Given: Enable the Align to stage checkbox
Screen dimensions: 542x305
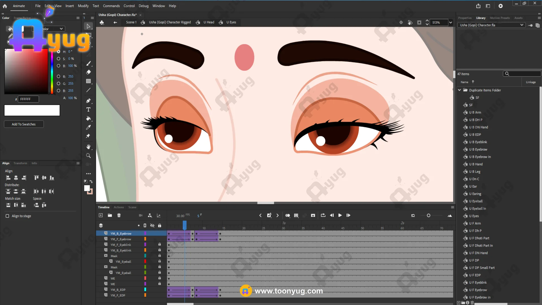Looking at the screenshot, I should point(7,216).
